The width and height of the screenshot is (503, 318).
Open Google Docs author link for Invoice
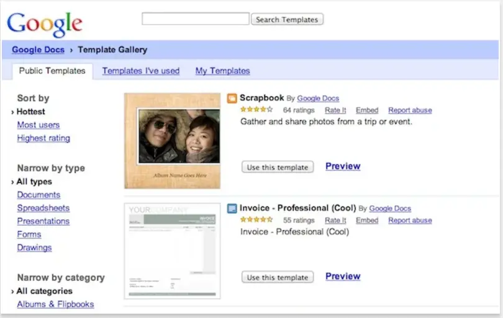click(x=390, y=208)
